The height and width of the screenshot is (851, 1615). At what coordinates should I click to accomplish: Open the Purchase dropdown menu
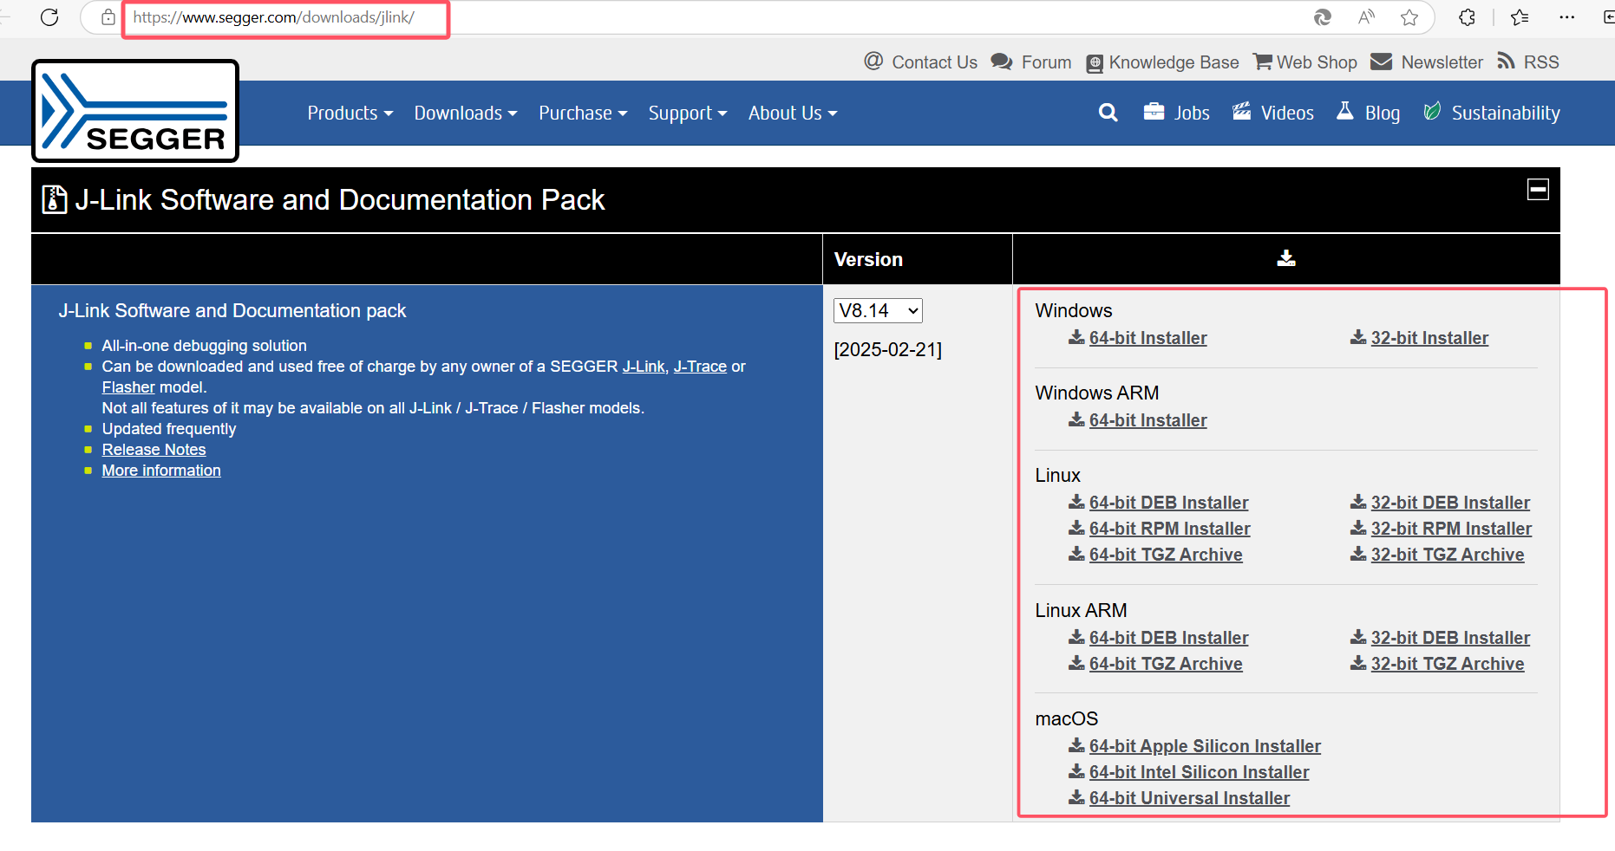583,113
